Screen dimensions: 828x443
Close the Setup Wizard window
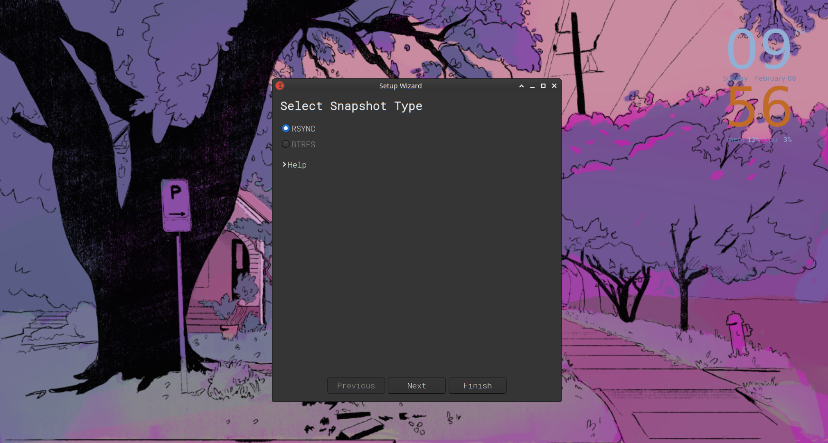pyautogui.click(x=554, y=86)
